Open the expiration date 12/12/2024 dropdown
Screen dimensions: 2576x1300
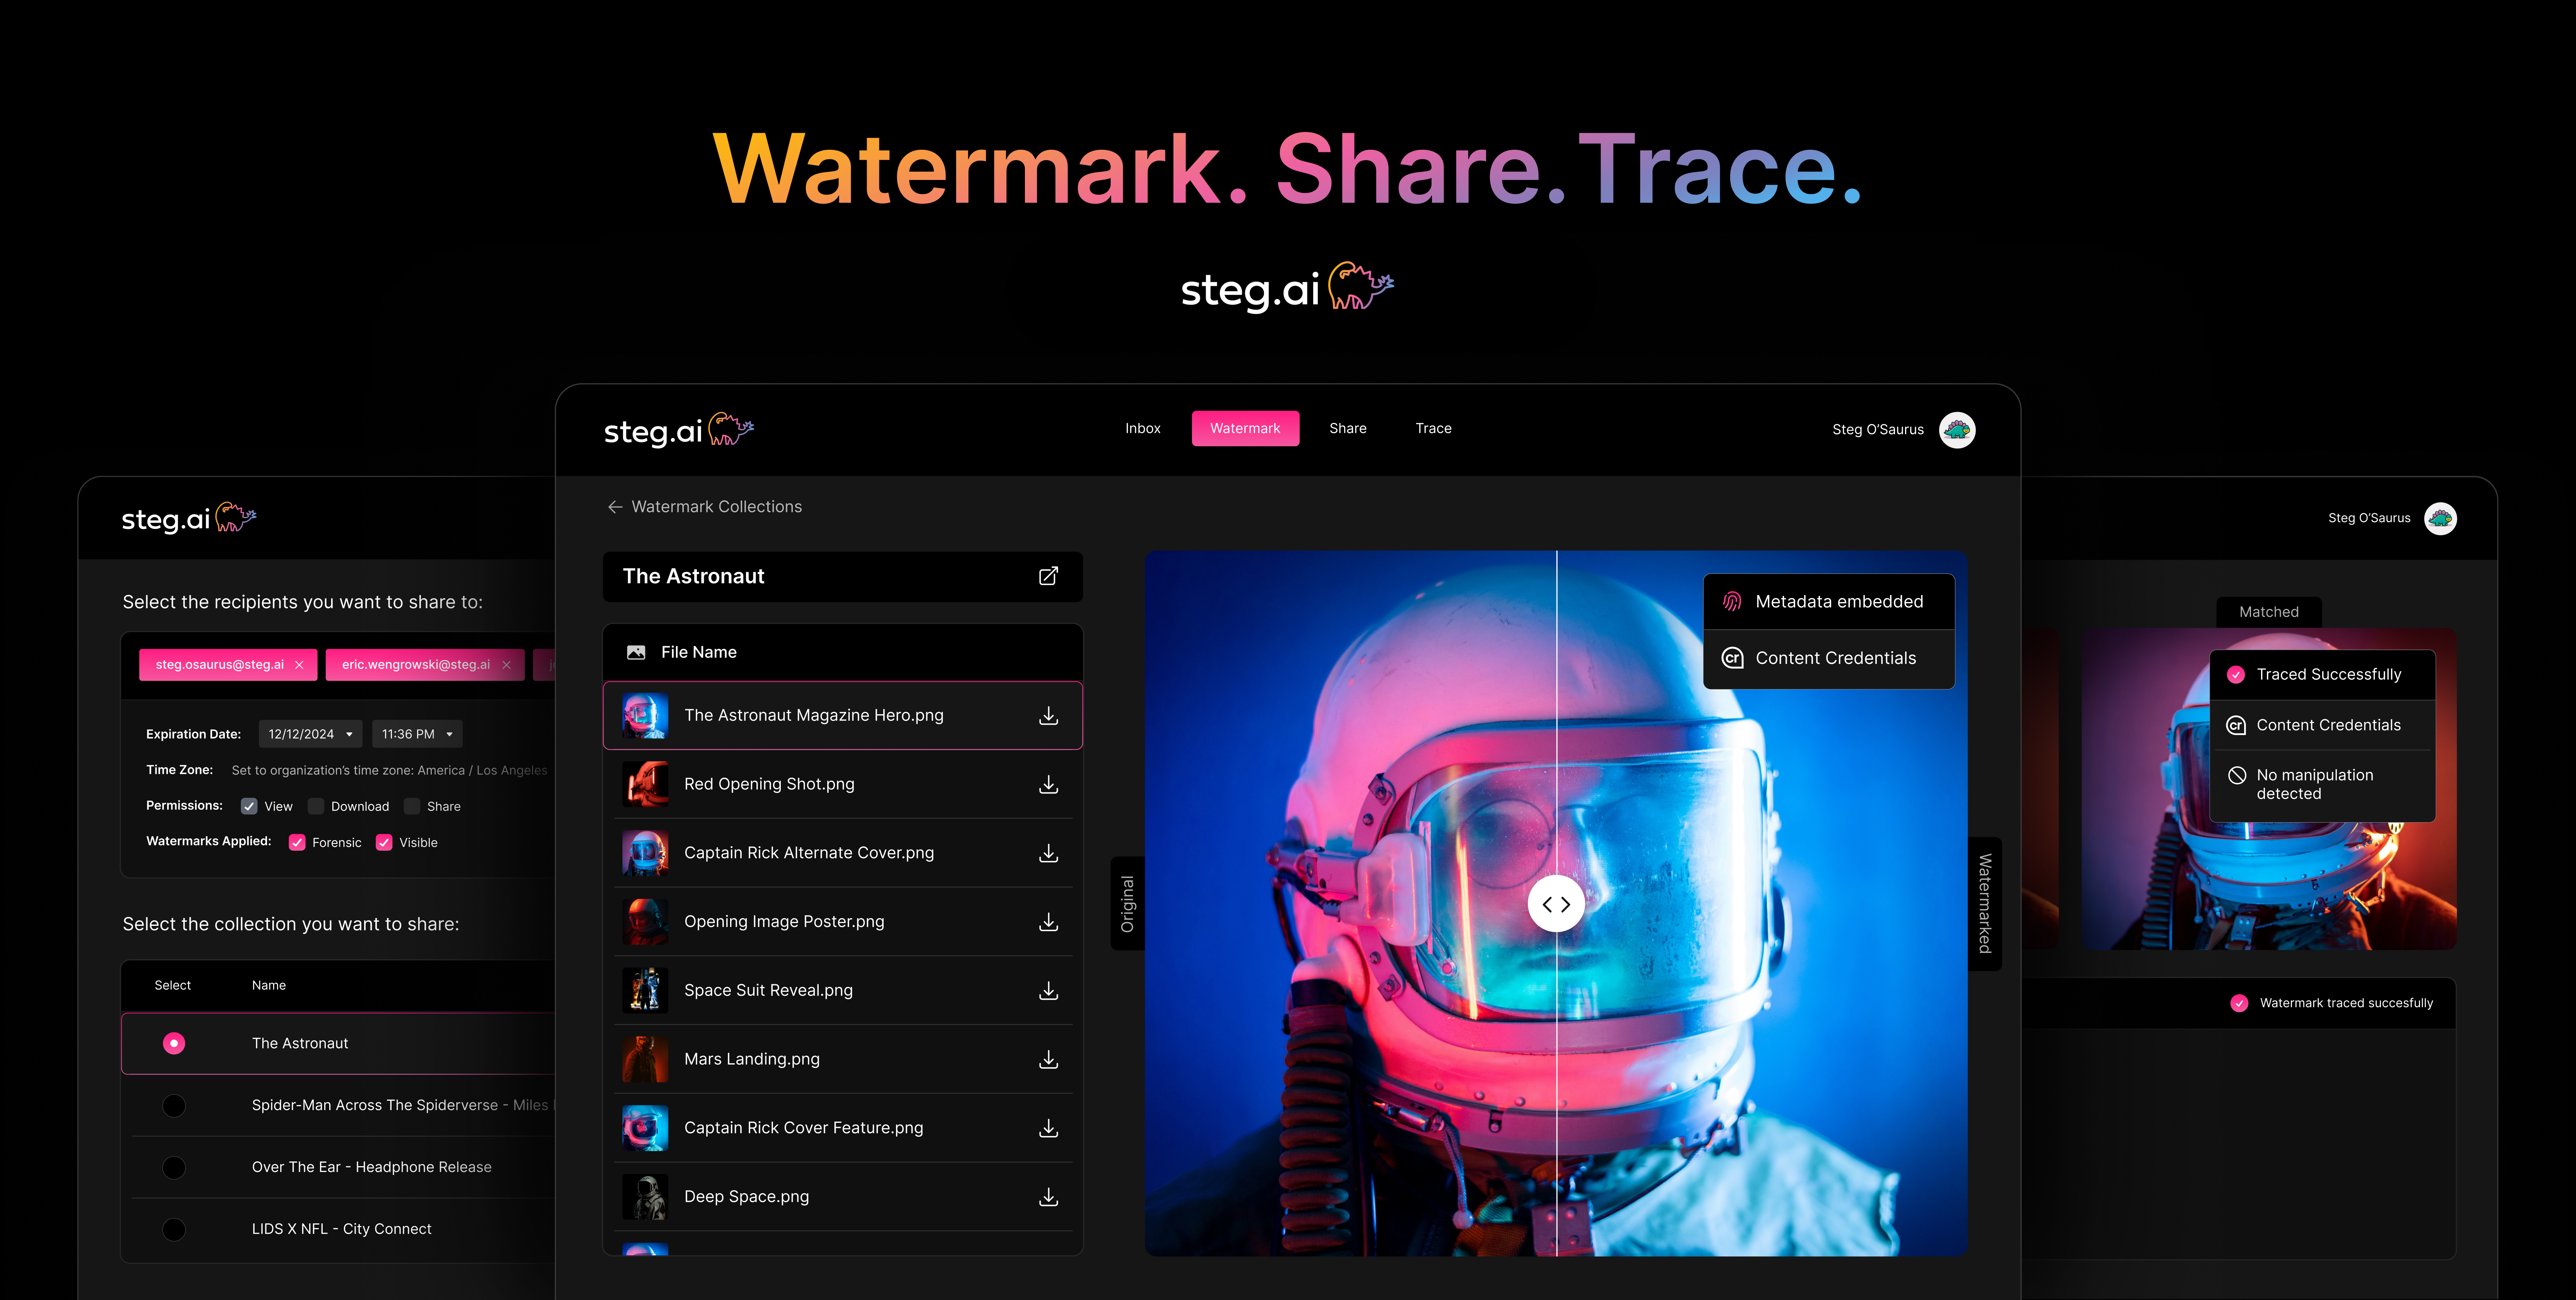(x=310, y=734)
